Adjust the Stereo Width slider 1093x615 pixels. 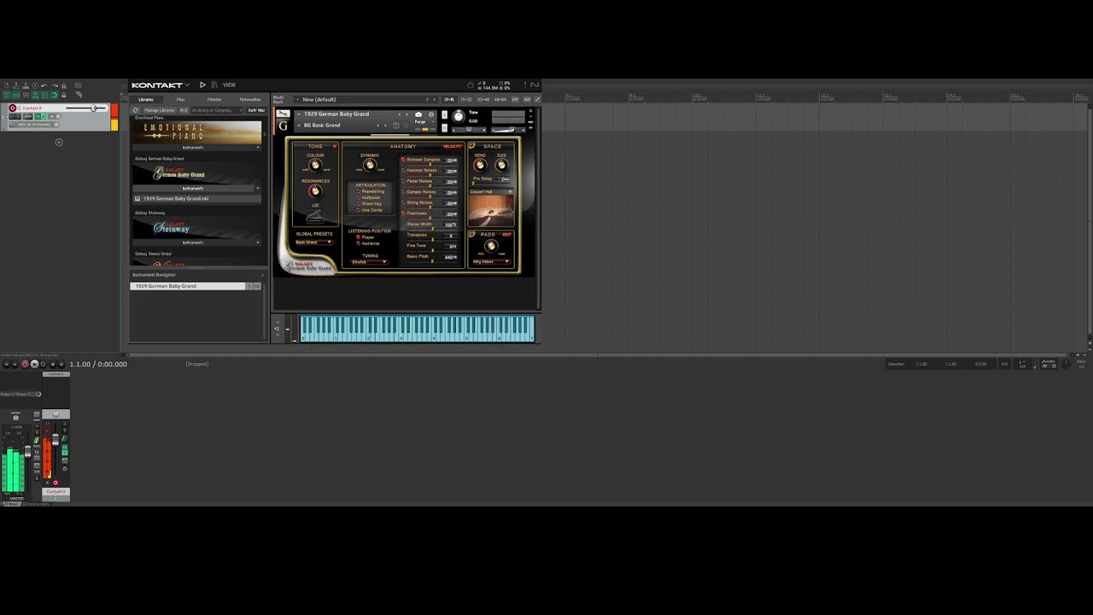point(432,227)
